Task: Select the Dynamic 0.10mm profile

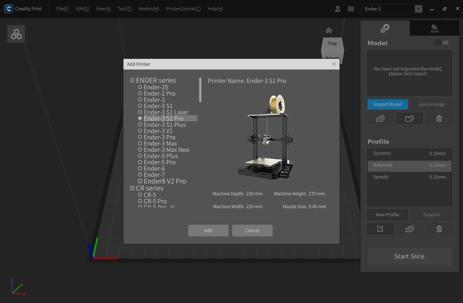Action: click(x=410, y=154)
